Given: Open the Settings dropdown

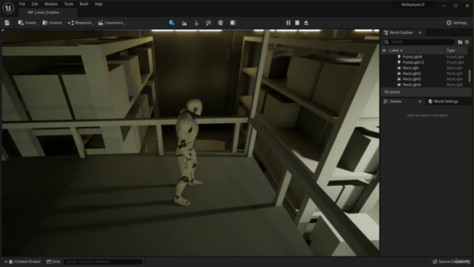Looking at the screenshot, I should (x=457, y=23).
